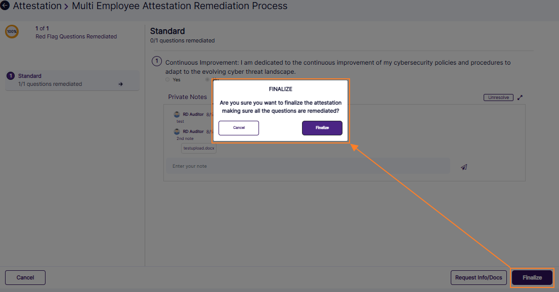559x292 pixels.
Task: Cancel the finalize confirmation dialog
Action: click(238, 128)
